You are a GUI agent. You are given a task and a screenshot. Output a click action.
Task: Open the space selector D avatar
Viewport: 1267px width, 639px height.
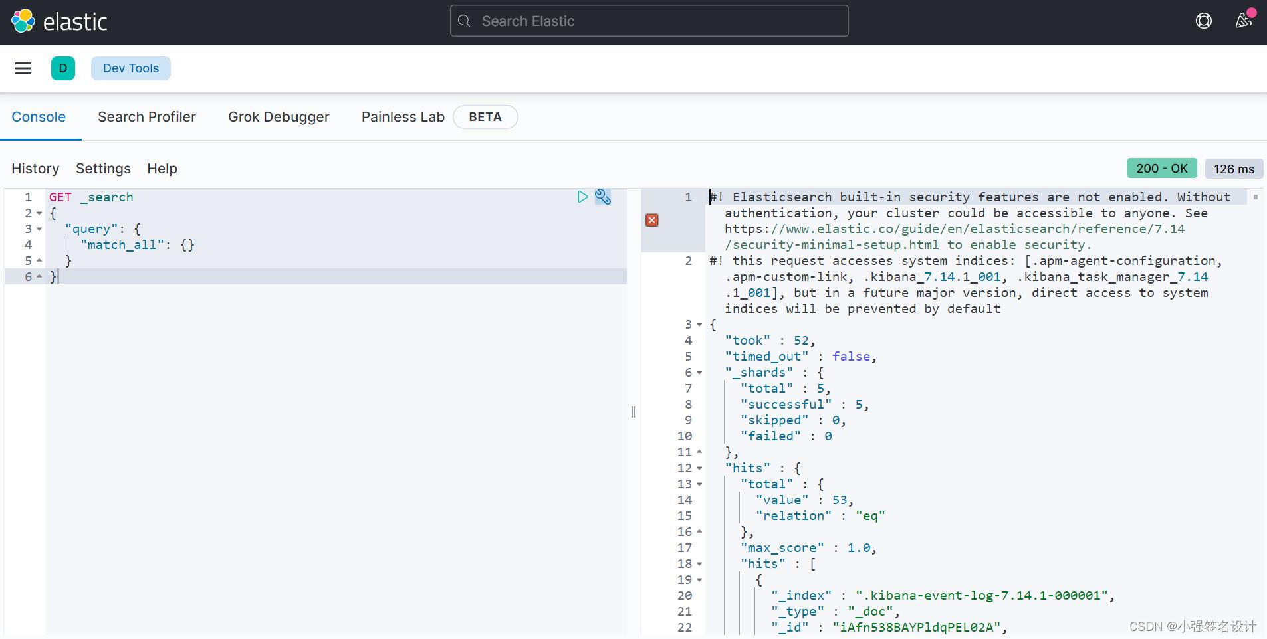[x=63, y=68]
